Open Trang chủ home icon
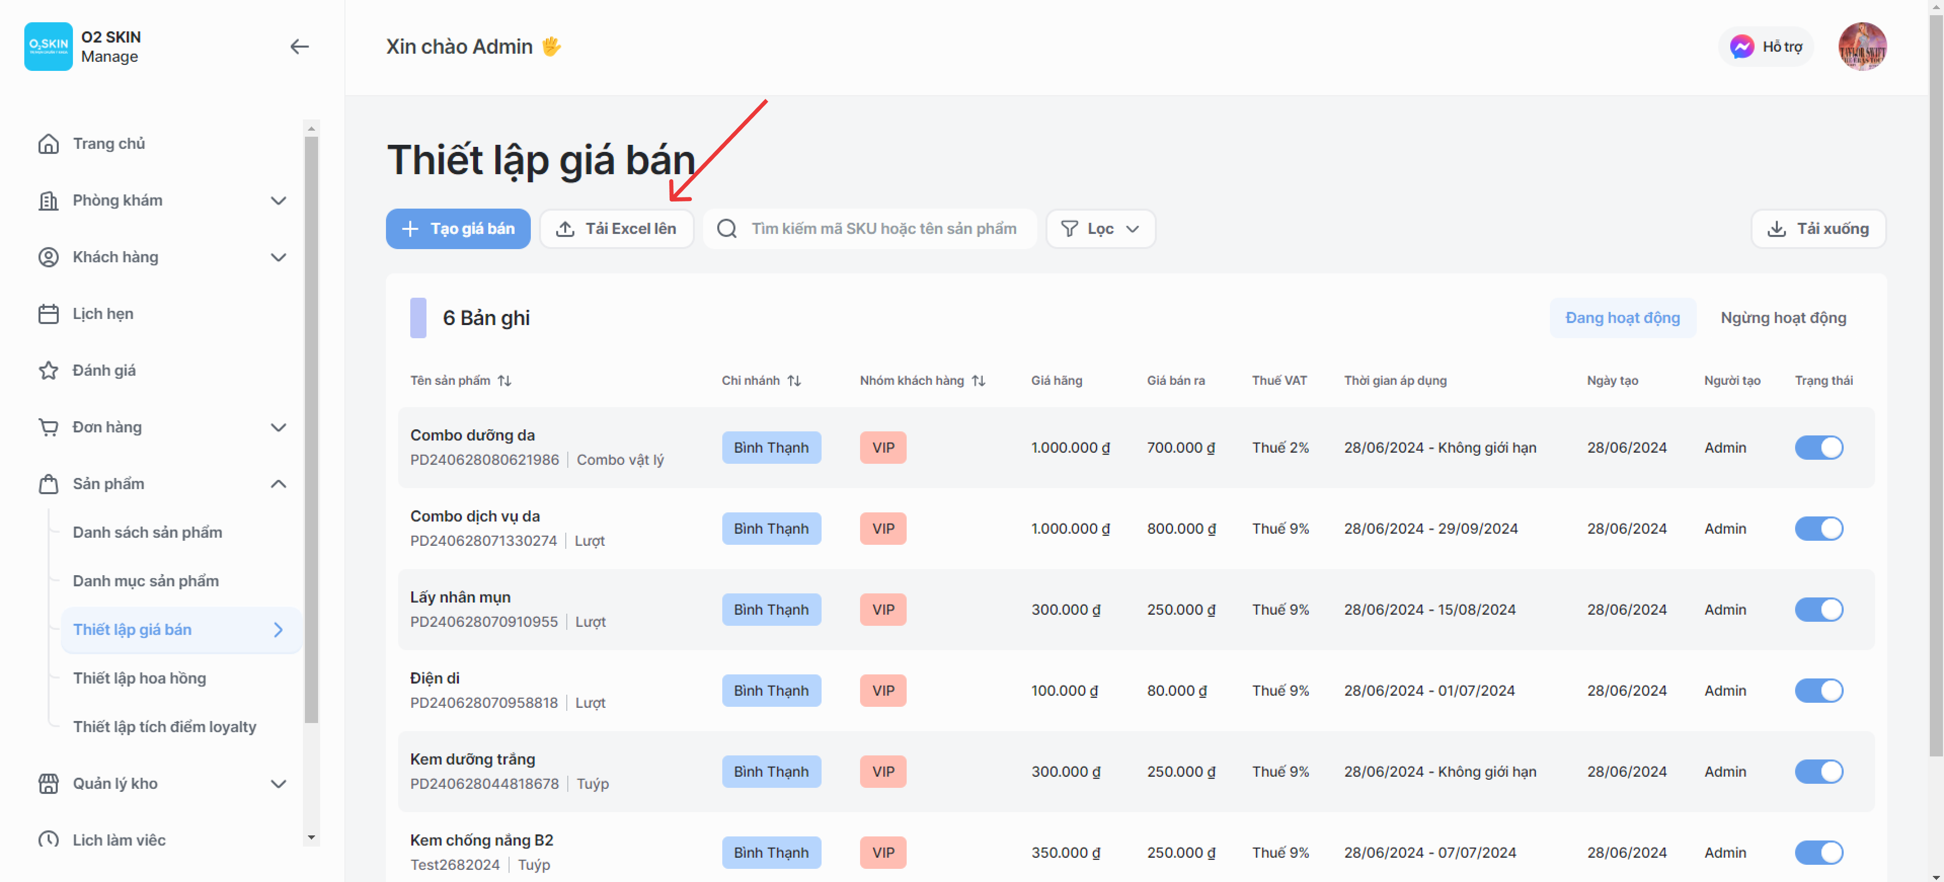The image size is (1944, 882). coord(48,143)
